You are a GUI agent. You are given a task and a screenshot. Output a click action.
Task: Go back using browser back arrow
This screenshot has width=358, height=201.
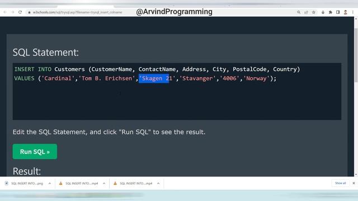[5, 12]
